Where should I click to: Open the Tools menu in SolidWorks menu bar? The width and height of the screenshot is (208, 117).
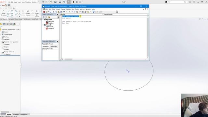(23, 2)
